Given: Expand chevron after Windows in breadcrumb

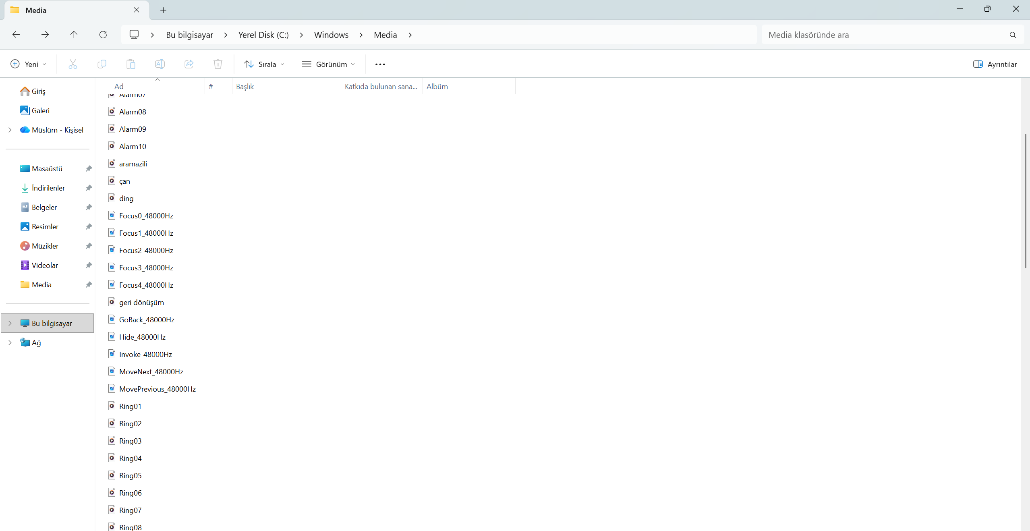Looking at the screenshot, I should pos(361,35).
